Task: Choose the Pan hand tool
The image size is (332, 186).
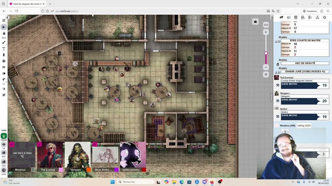Action: pyautogui.click(x=4, y=33)
